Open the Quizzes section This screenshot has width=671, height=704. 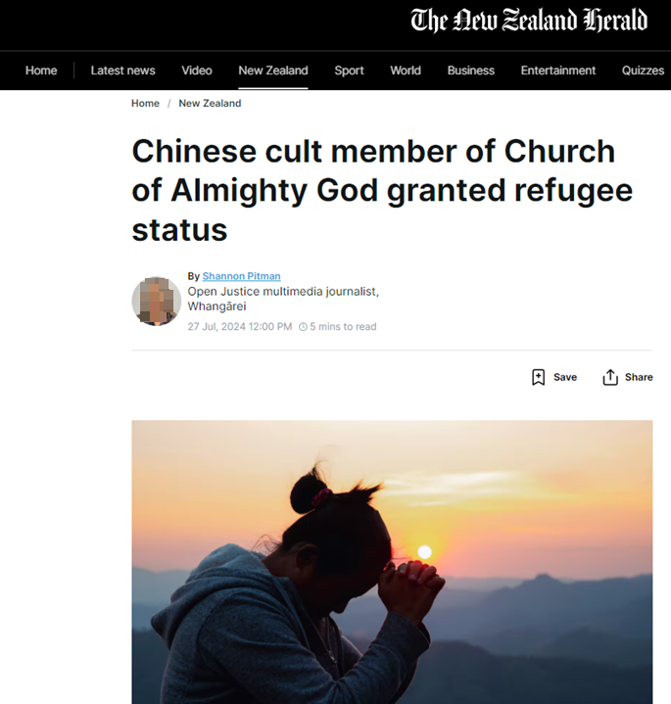643,70
